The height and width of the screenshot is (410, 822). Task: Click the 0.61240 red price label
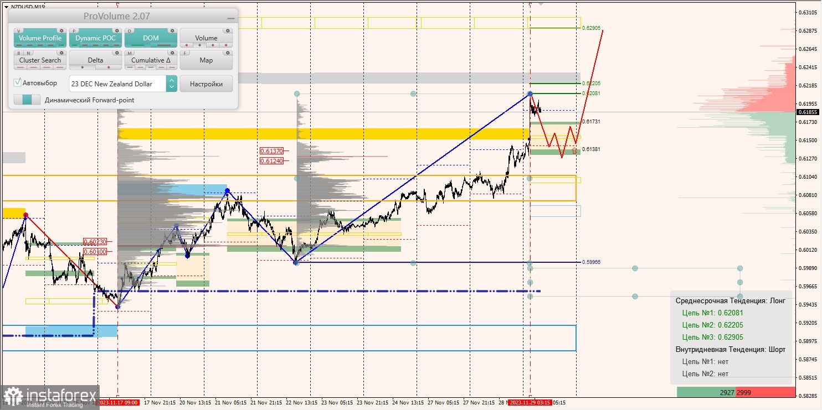pos(271,160)
